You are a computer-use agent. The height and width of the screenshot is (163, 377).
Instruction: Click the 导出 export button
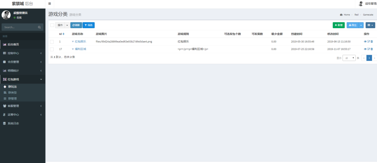tap(353, 25)
